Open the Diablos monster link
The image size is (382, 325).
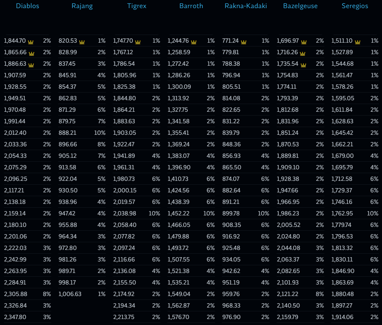pyautogui.click(x=27, y=6)
